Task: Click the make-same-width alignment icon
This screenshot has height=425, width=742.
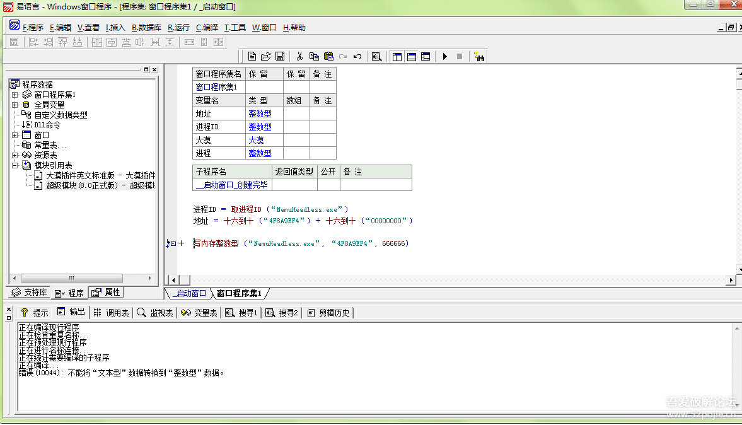Action: tap(189, 42)
